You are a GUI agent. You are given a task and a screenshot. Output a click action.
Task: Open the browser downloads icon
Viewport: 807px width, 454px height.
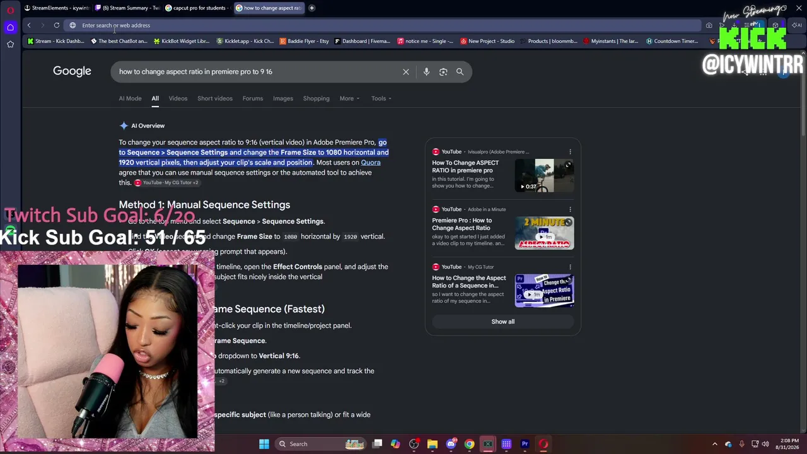click(734, 25)
